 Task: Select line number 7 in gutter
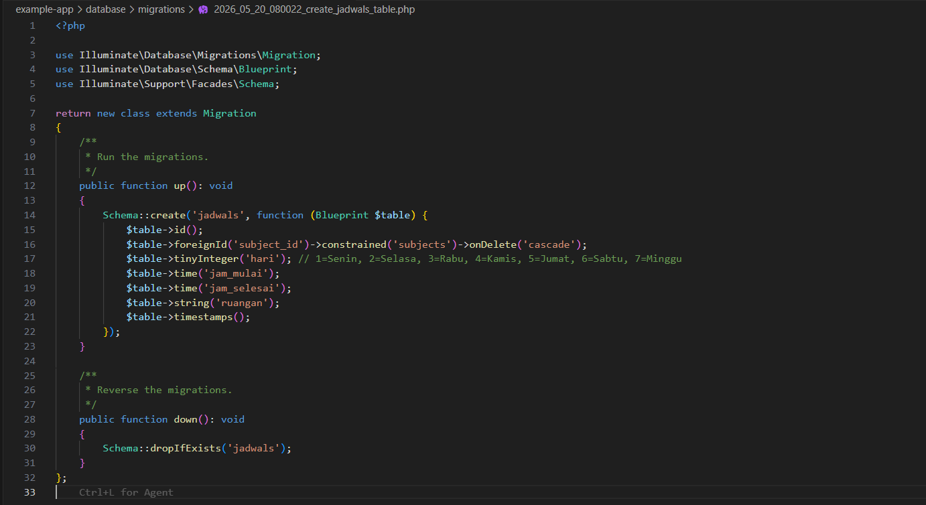coord(32,113)
